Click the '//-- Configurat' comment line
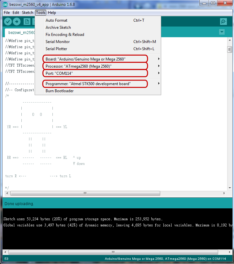This screenshot has height=264, width=234. tap(20, 90)
